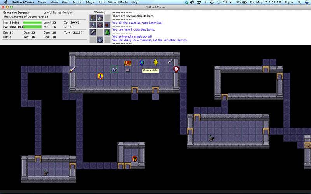Open the worn body armor slot
The image size is (311, 194).
[x=100, y=25]
